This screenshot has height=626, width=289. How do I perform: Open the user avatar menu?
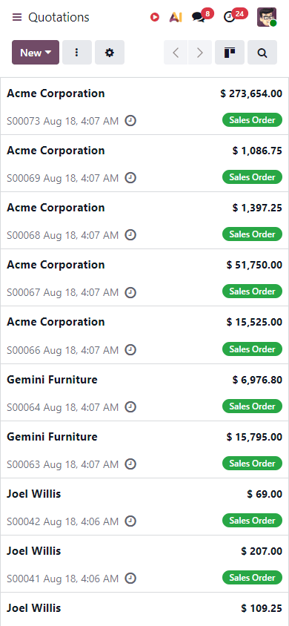click(267, 17)
